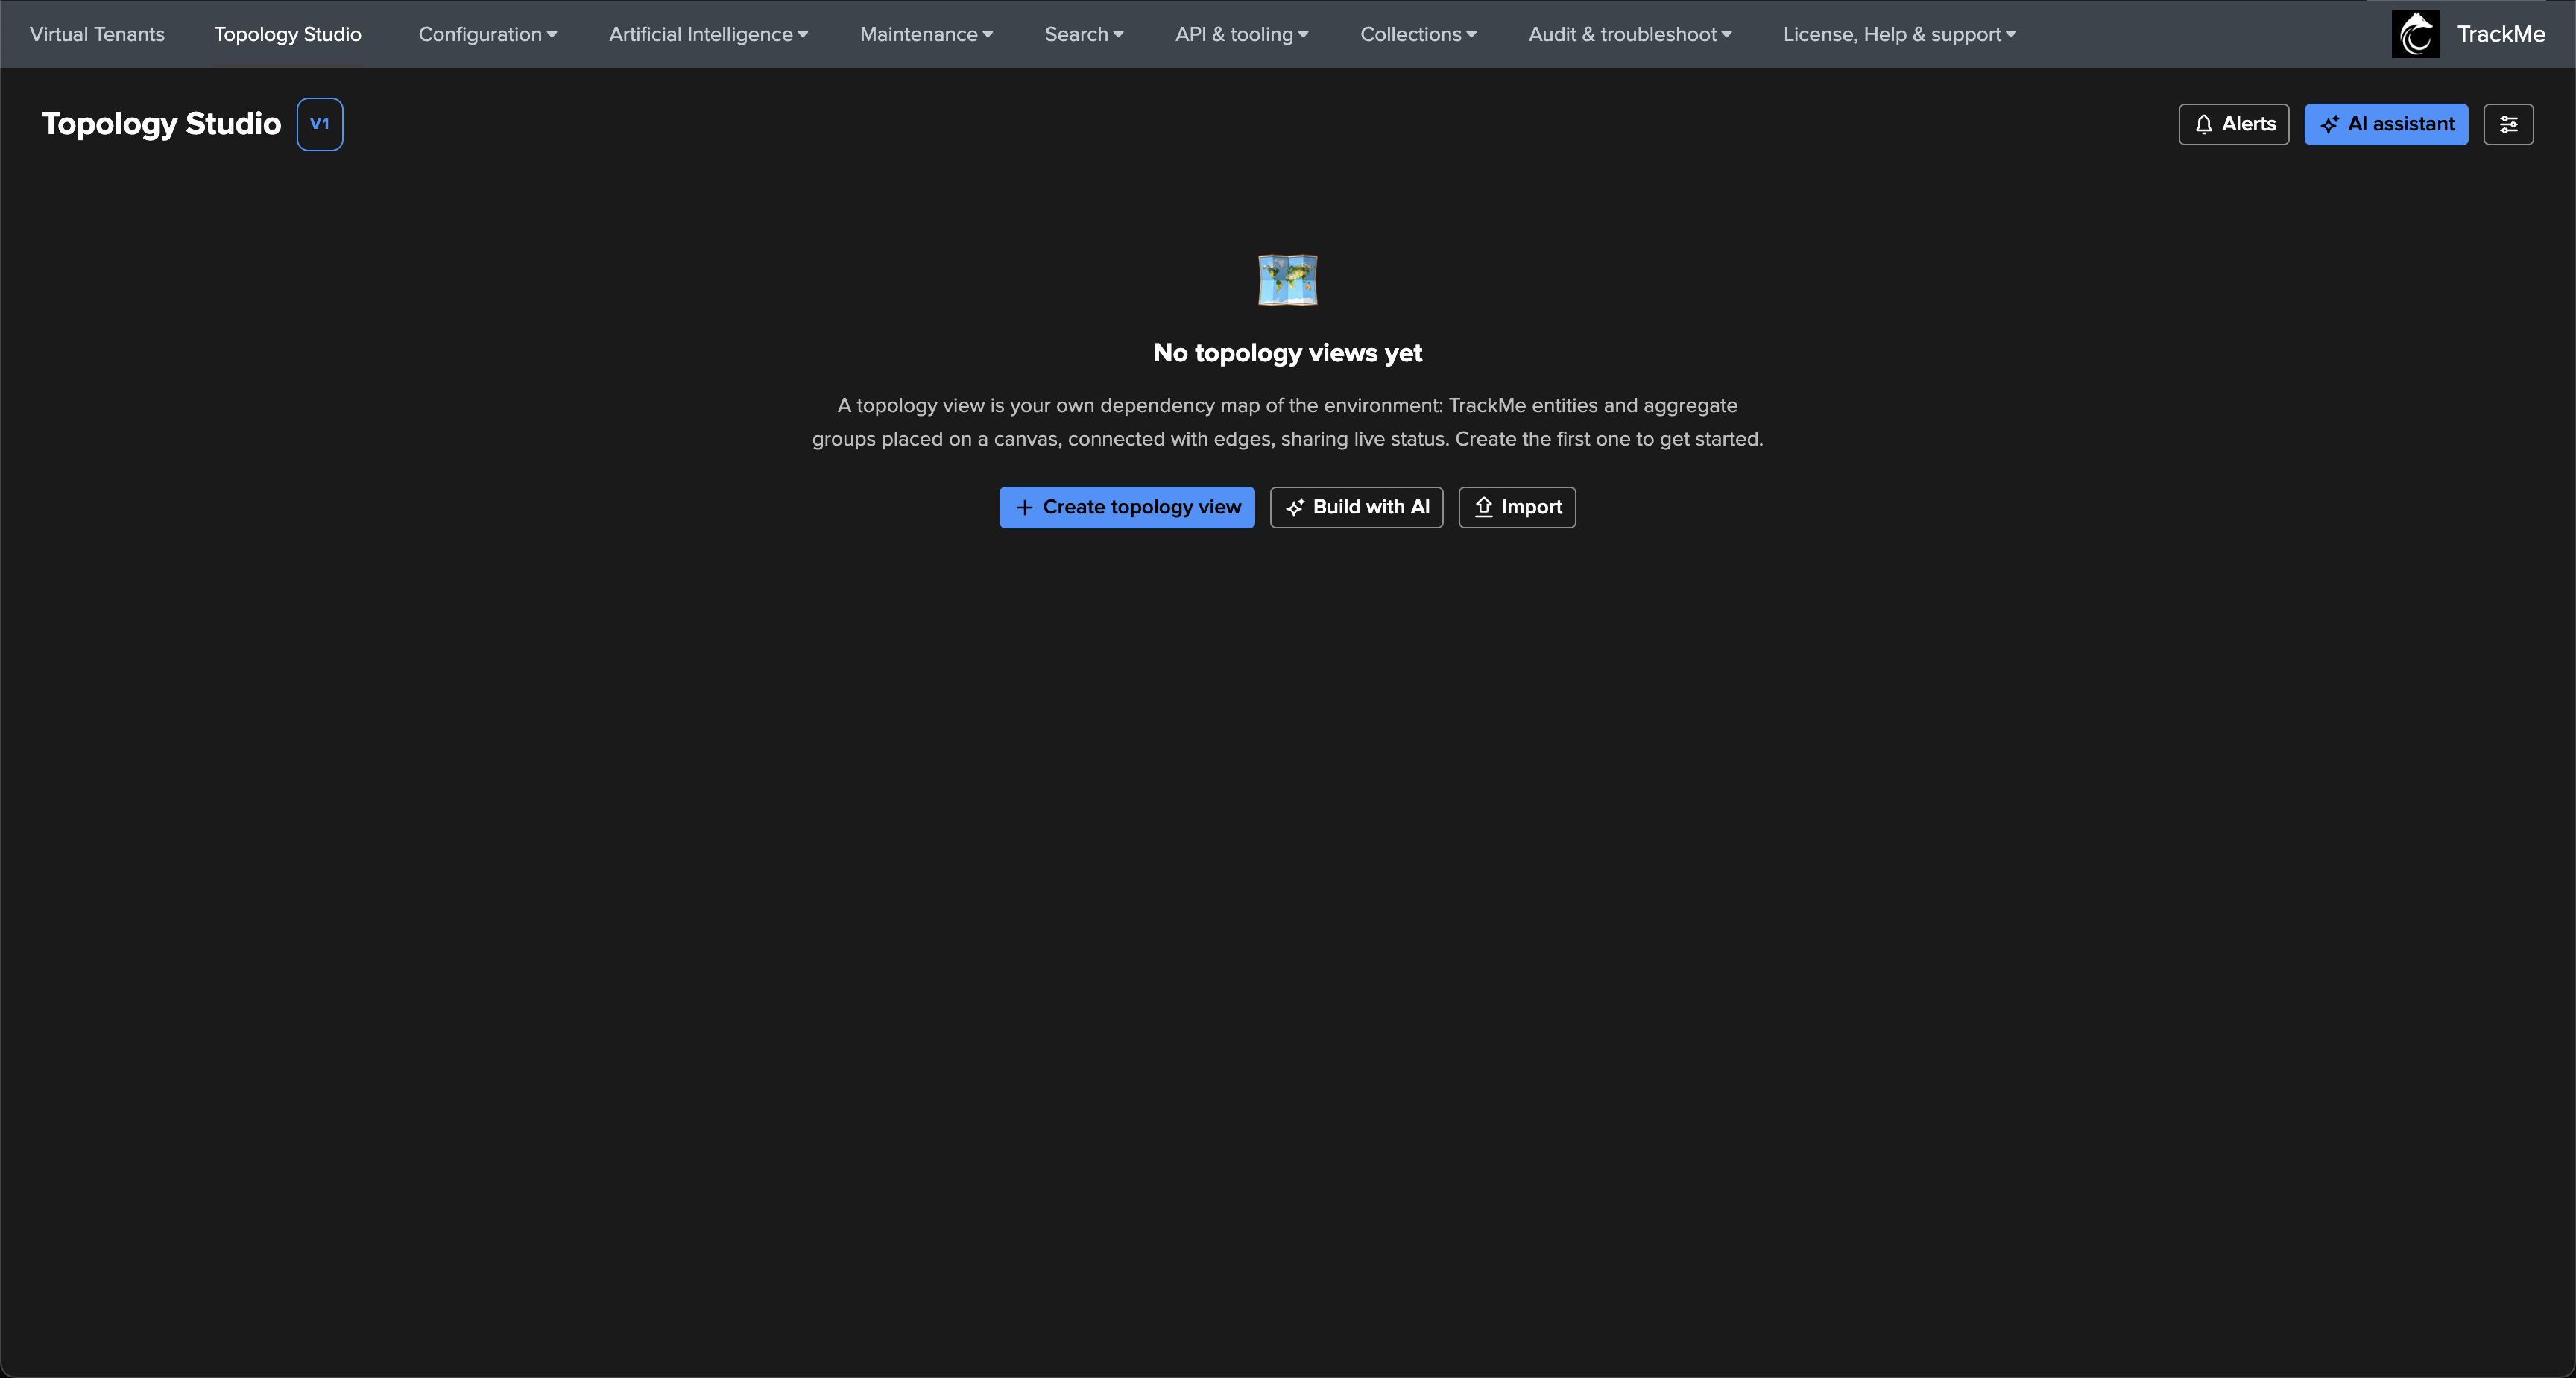Click the 'No topology views yet' heading
The image size is (2576, 1378).
(1287, 353)
